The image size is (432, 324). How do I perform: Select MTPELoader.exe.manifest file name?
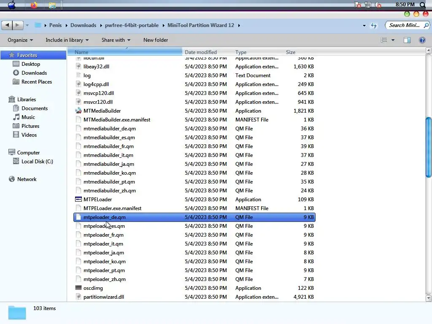point(112,208)
